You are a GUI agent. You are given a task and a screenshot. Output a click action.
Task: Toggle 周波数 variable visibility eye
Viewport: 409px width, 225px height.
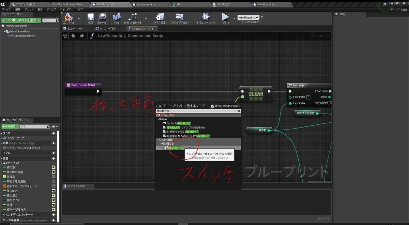point(54,177)
